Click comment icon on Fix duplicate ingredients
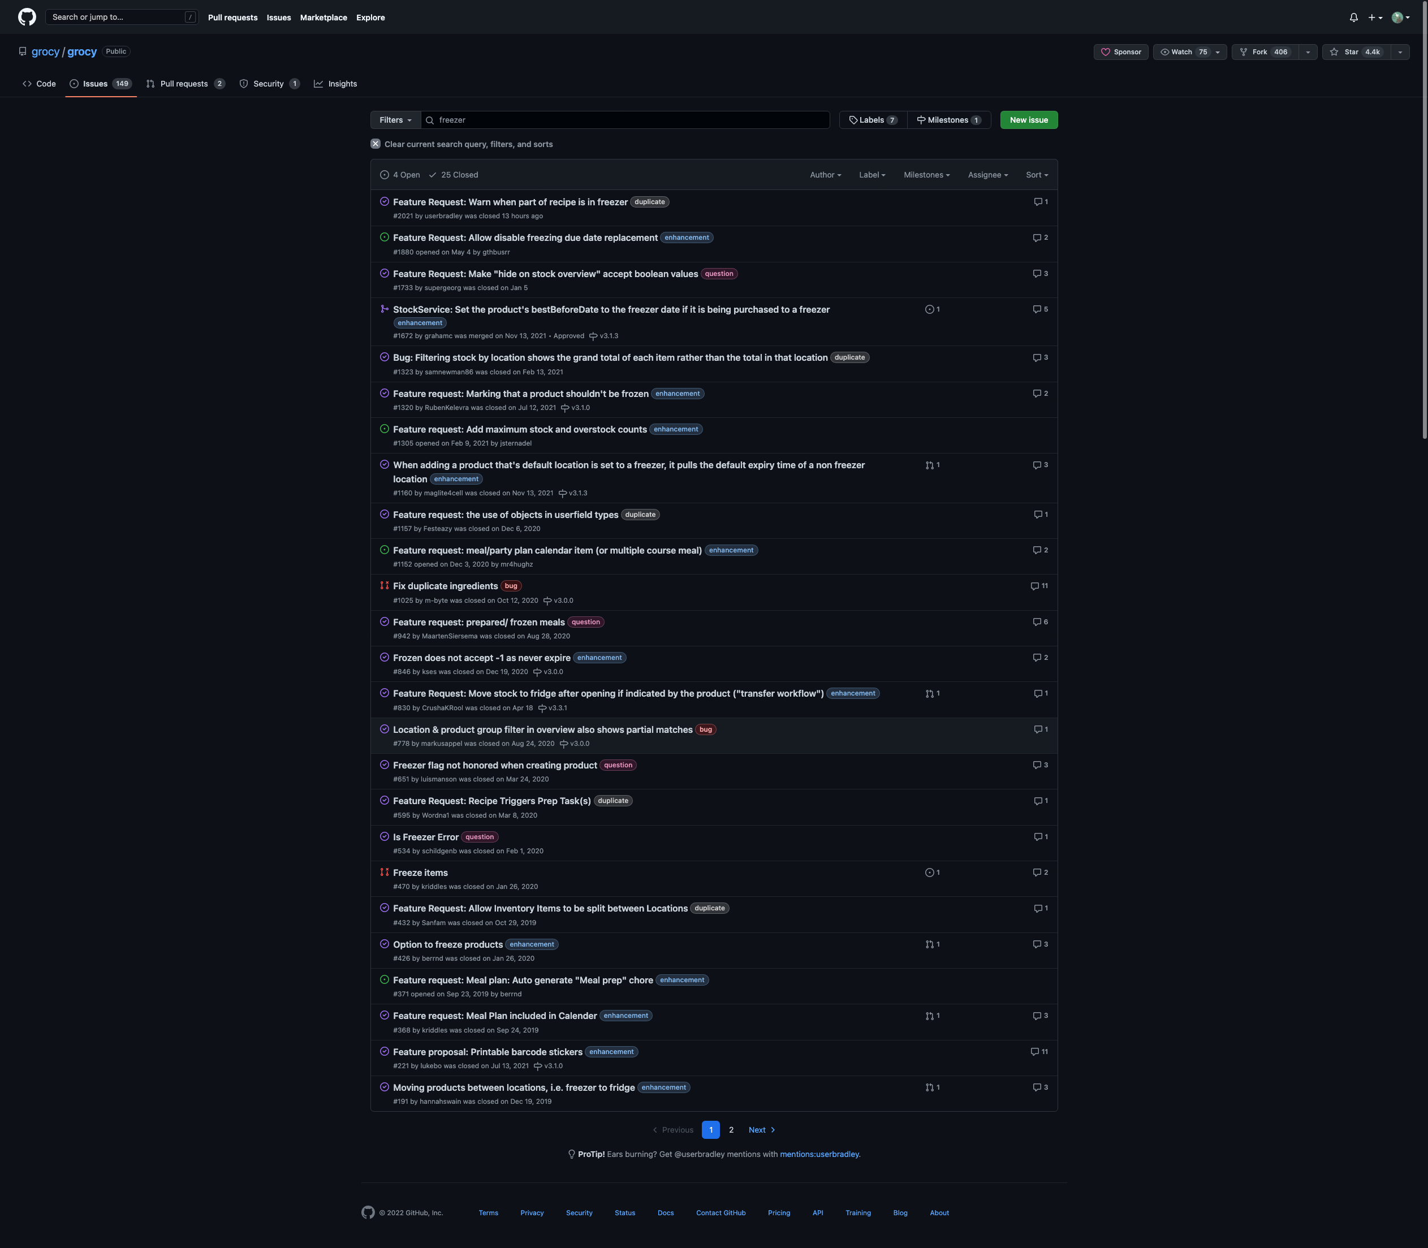1428x1248 pixels. (1034, 586)
